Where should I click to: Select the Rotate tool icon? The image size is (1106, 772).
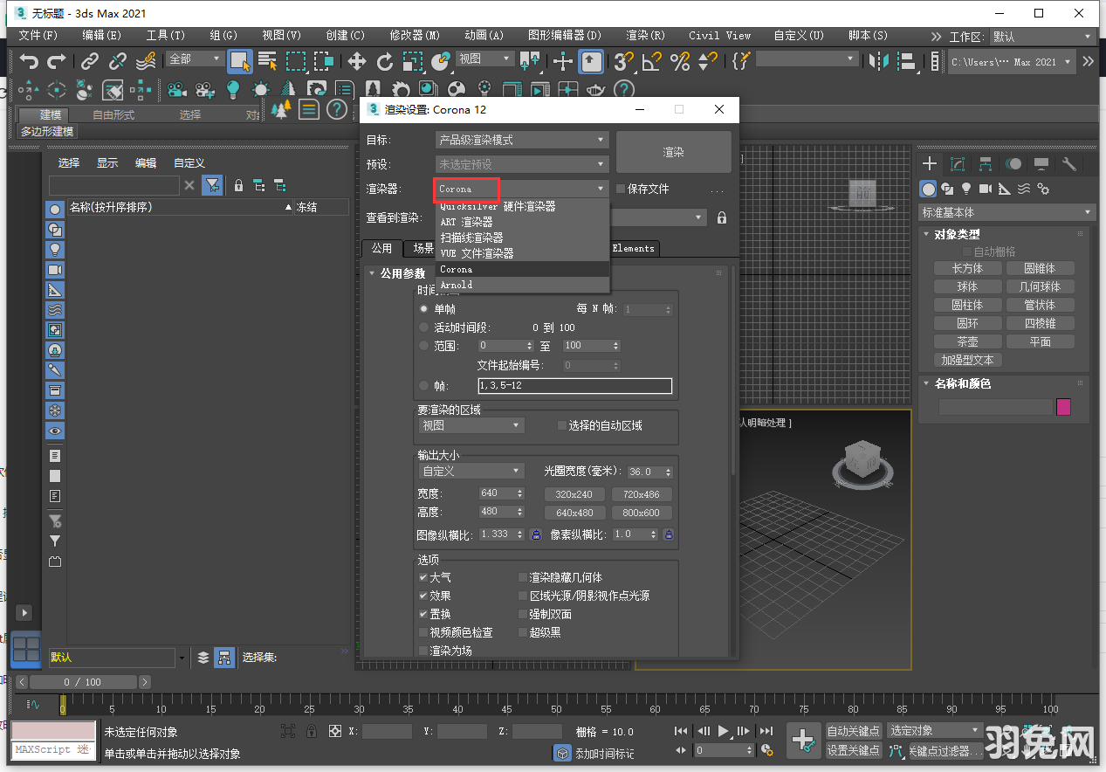385,61
